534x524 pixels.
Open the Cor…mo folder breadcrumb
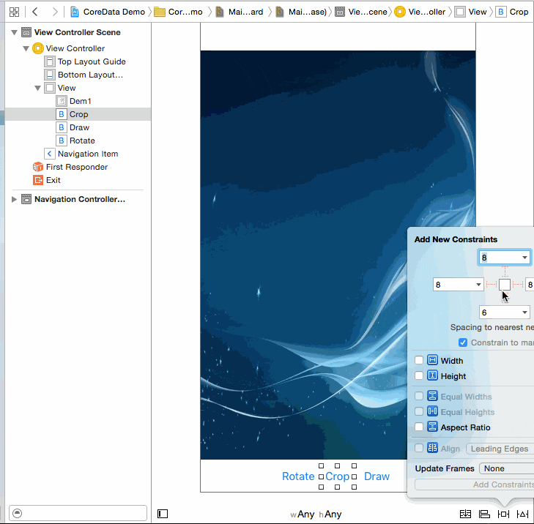[x=178, y=12]
